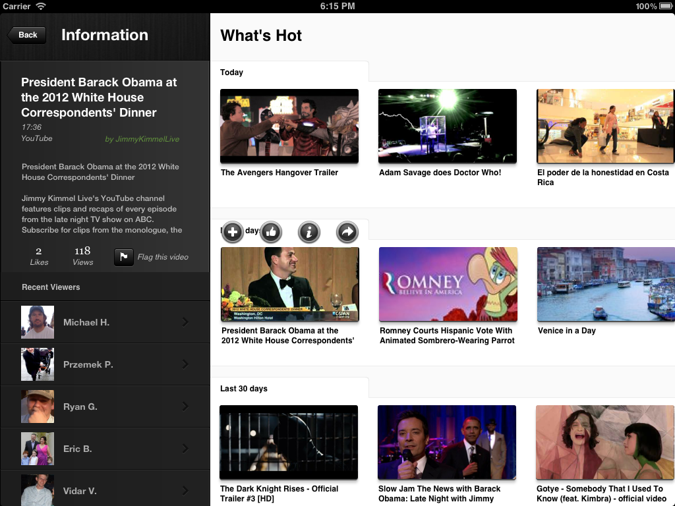Click 'Gotye - Somebody That I Used' title

pos(601,493)
